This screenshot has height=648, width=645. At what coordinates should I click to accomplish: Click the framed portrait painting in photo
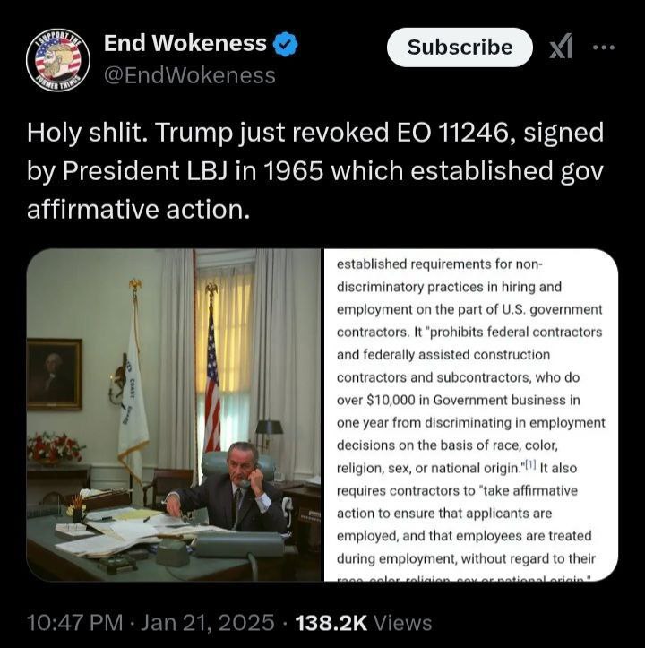(x=54, y=375)
